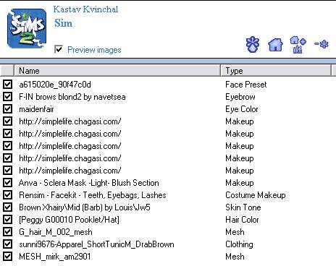Uncheck the a615020e_90f47c0d row checkbox
Image resolution: width=336 pixels, height=266 pixels.
pos(7,85)
